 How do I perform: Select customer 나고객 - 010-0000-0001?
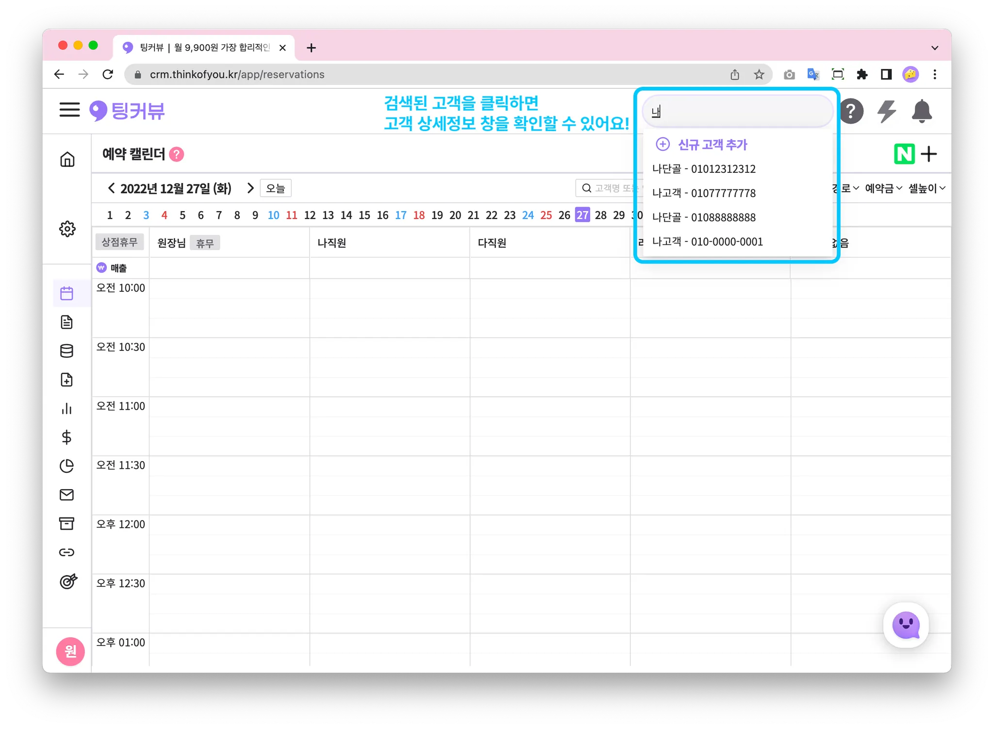707,242
